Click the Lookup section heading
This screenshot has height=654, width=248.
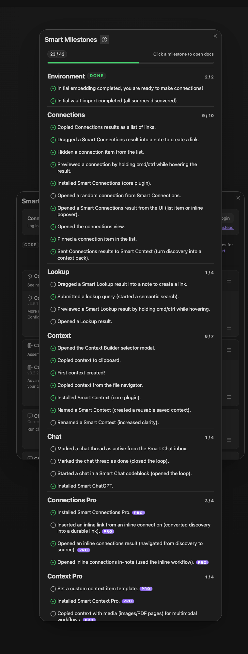pos(58,272)
